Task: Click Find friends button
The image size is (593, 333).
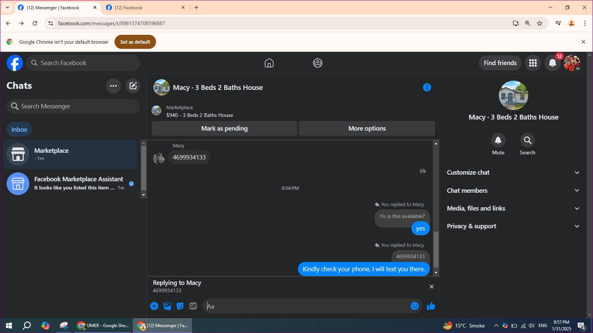Action: (500, 63)
